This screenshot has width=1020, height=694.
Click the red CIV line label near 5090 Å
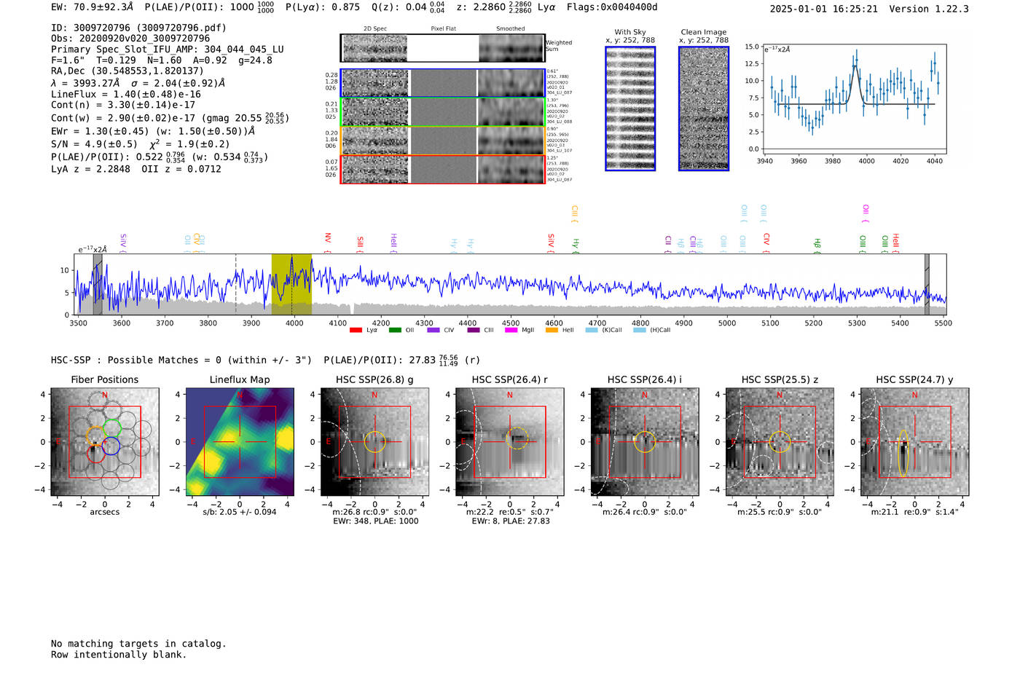(766, 242)
